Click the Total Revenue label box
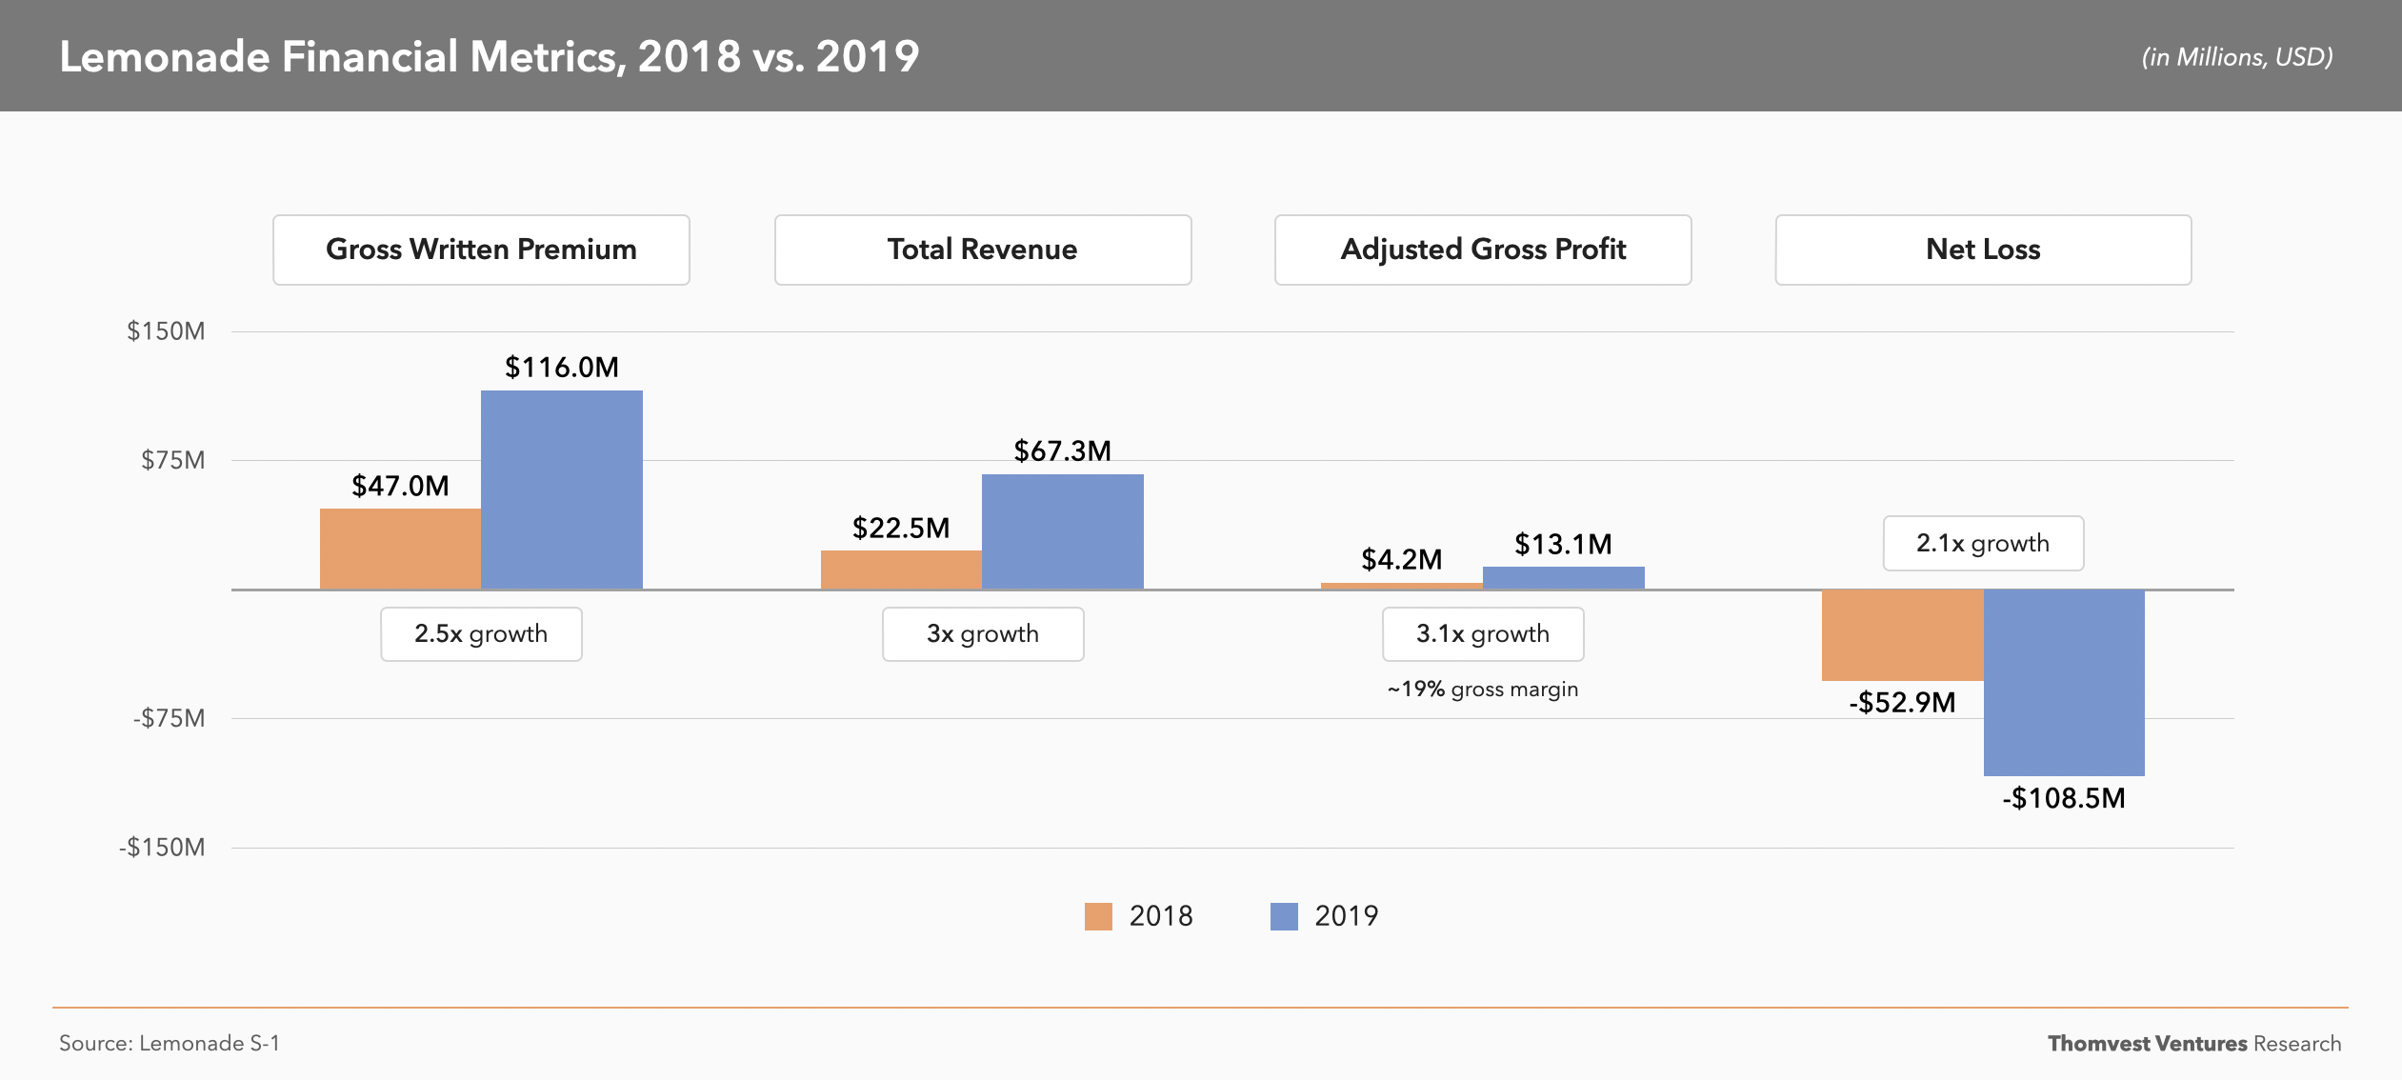This screenshot has width=2402, height=1080. [x=983, y=250]
